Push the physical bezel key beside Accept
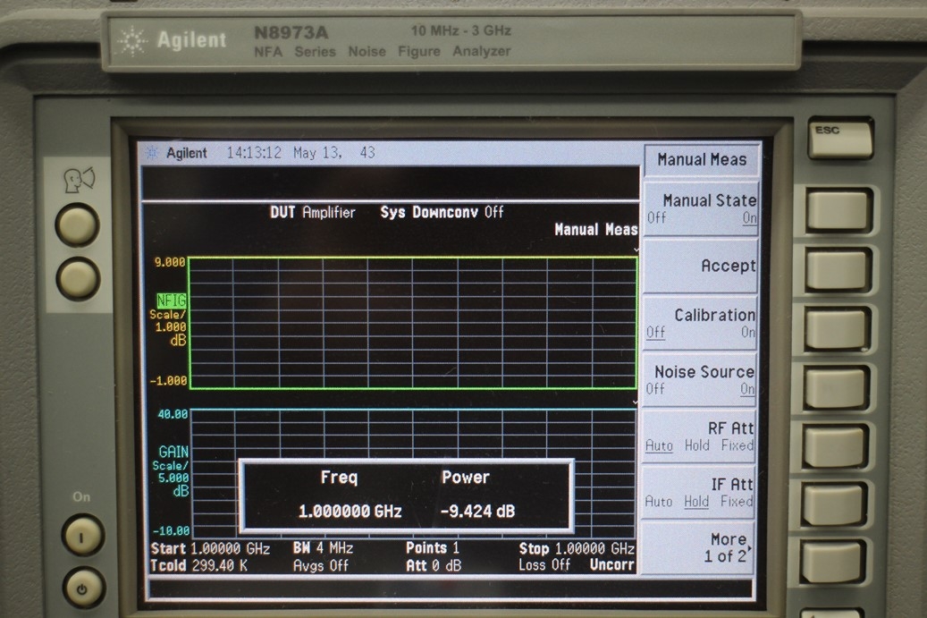 click(x=839, y=268)
